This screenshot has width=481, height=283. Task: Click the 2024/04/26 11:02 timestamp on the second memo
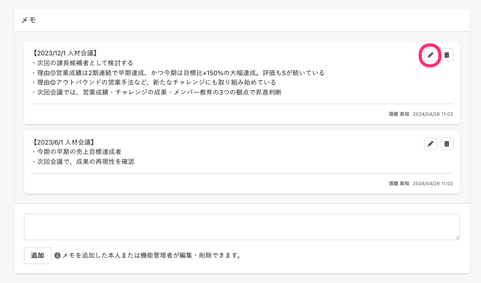433,183
